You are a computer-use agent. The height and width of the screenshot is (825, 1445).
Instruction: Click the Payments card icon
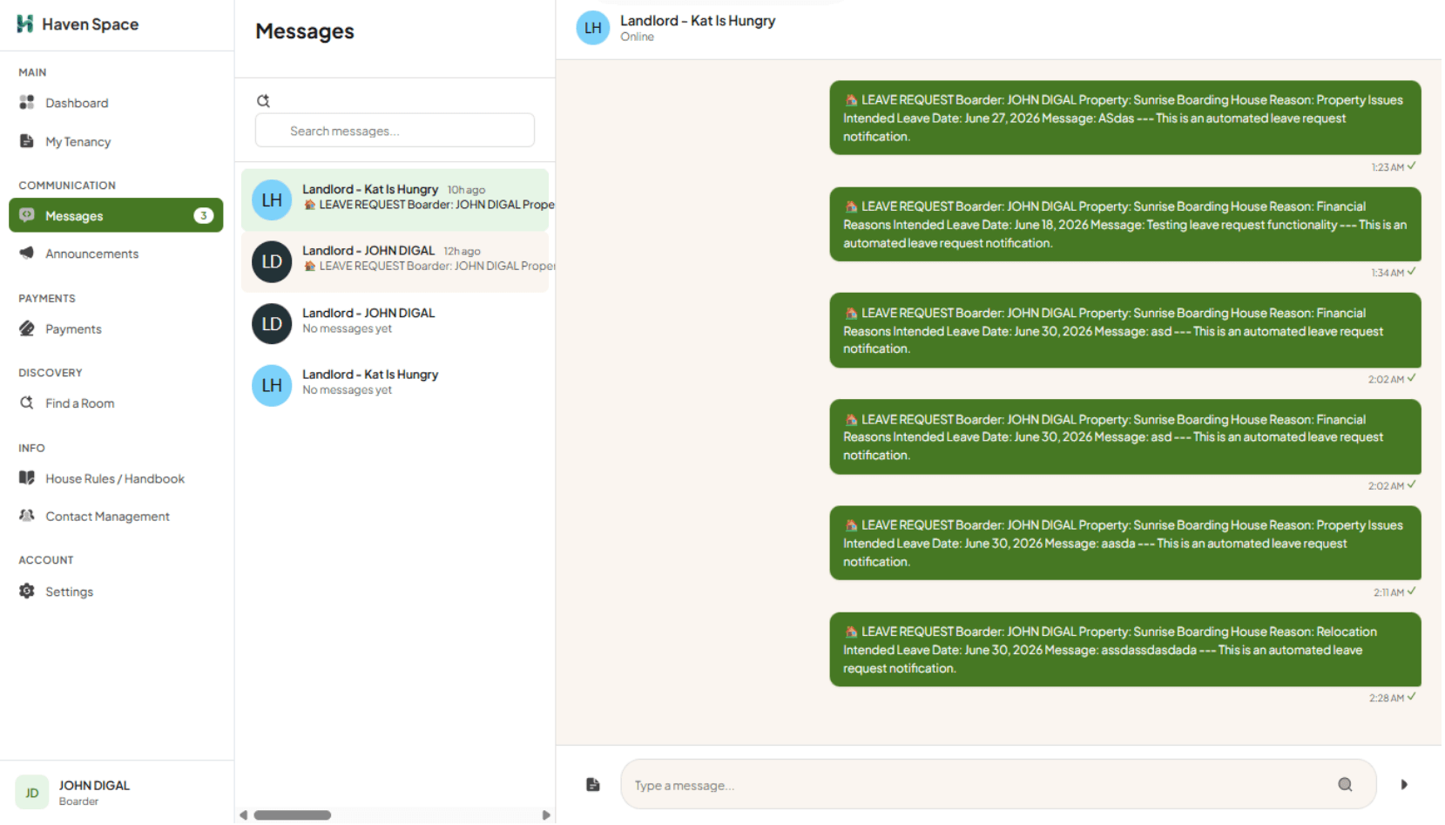click(x=27, y=328)
